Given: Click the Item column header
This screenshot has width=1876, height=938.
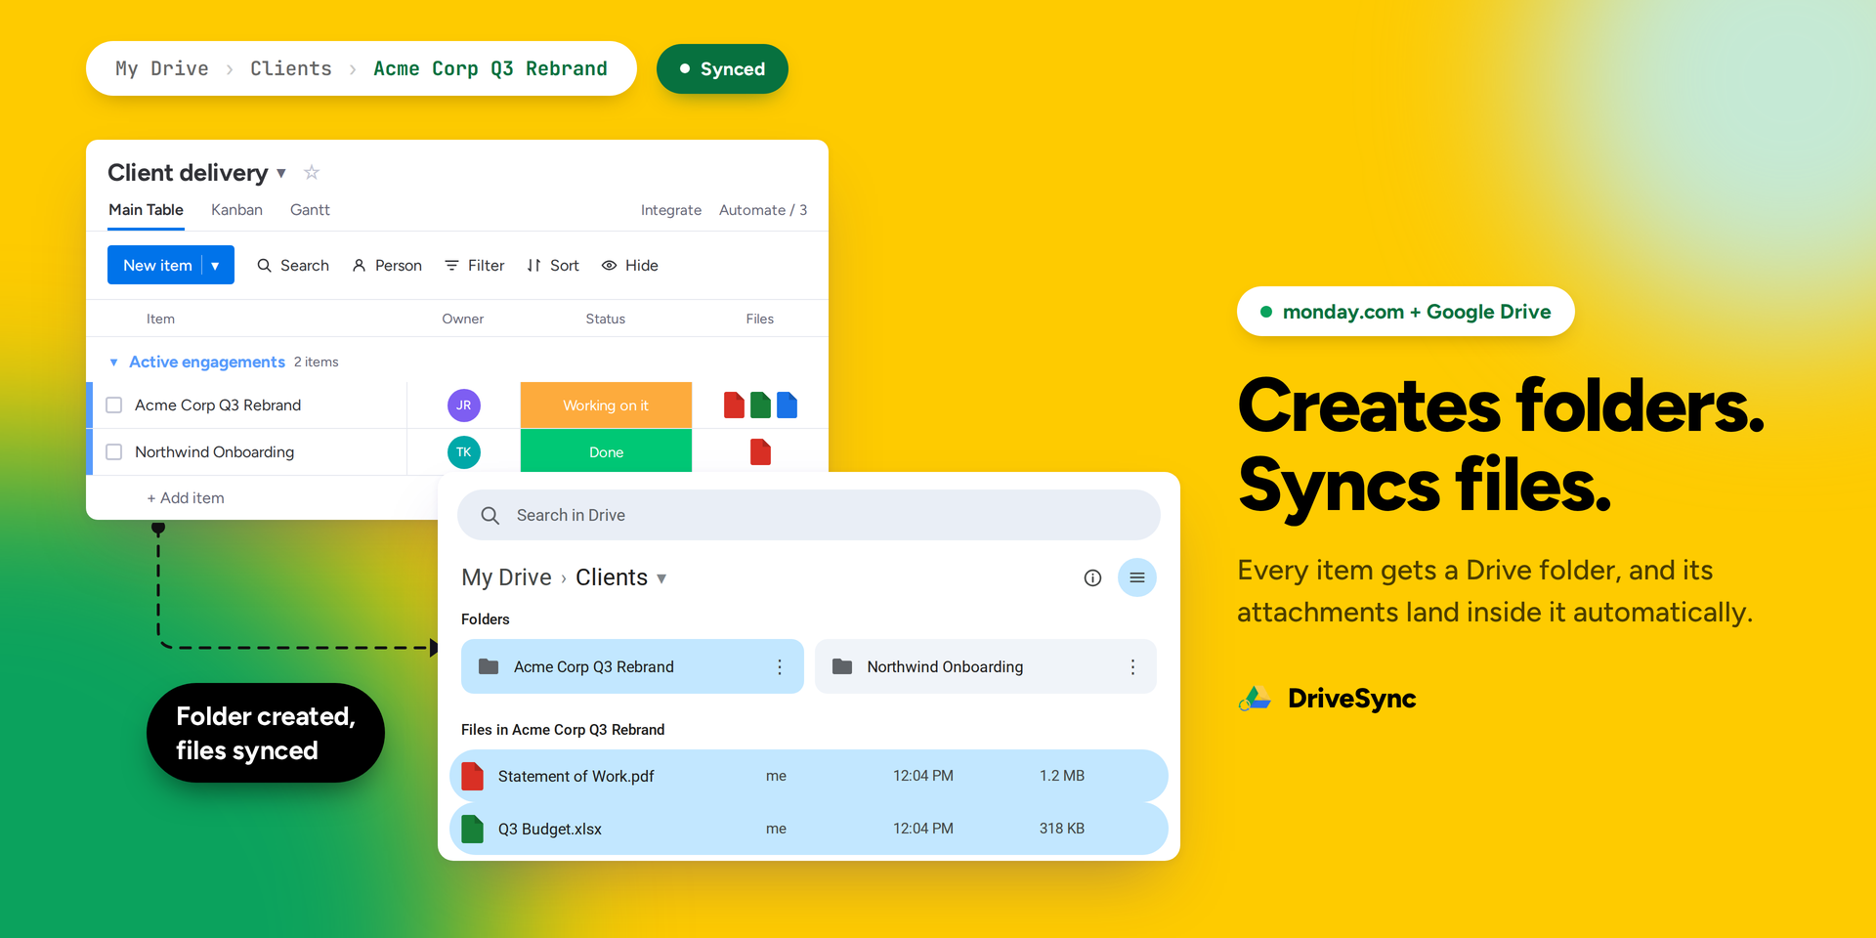Looking at the screenshot, I should (160, 319).
